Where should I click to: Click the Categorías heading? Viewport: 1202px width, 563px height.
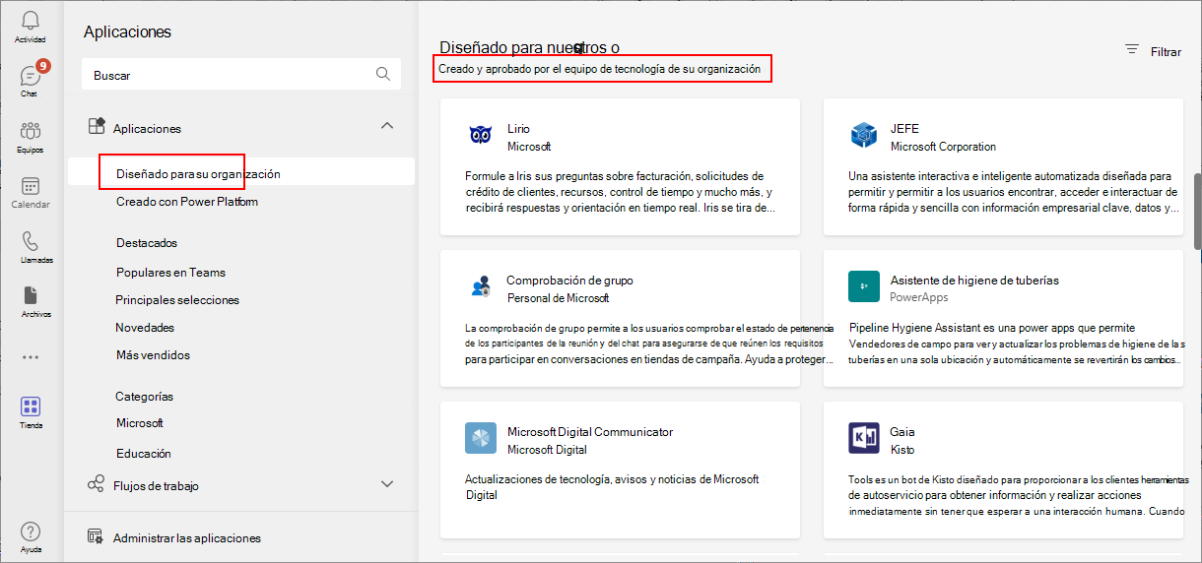point(144,397)
